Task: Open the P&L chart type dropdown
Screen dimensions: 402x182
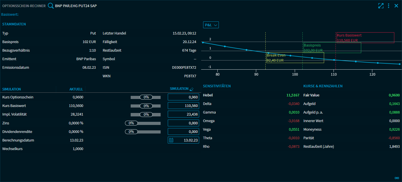Action: (x=211, y=25)
